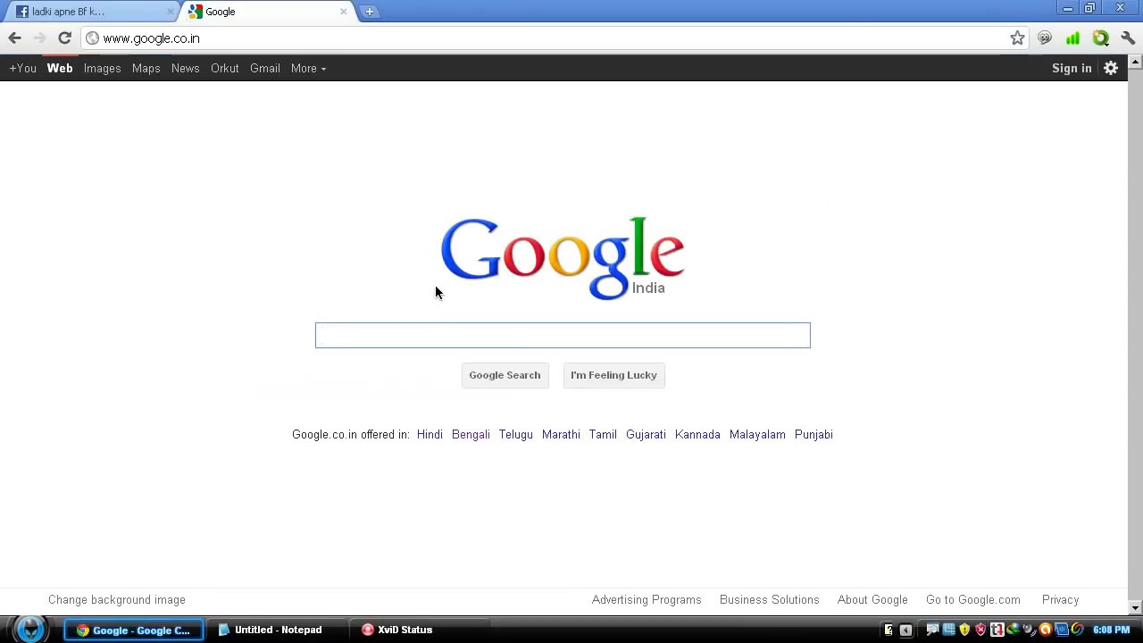Switch Google to Malayalam
Viewport: 1143px width, 643px height.
point(757,434)
